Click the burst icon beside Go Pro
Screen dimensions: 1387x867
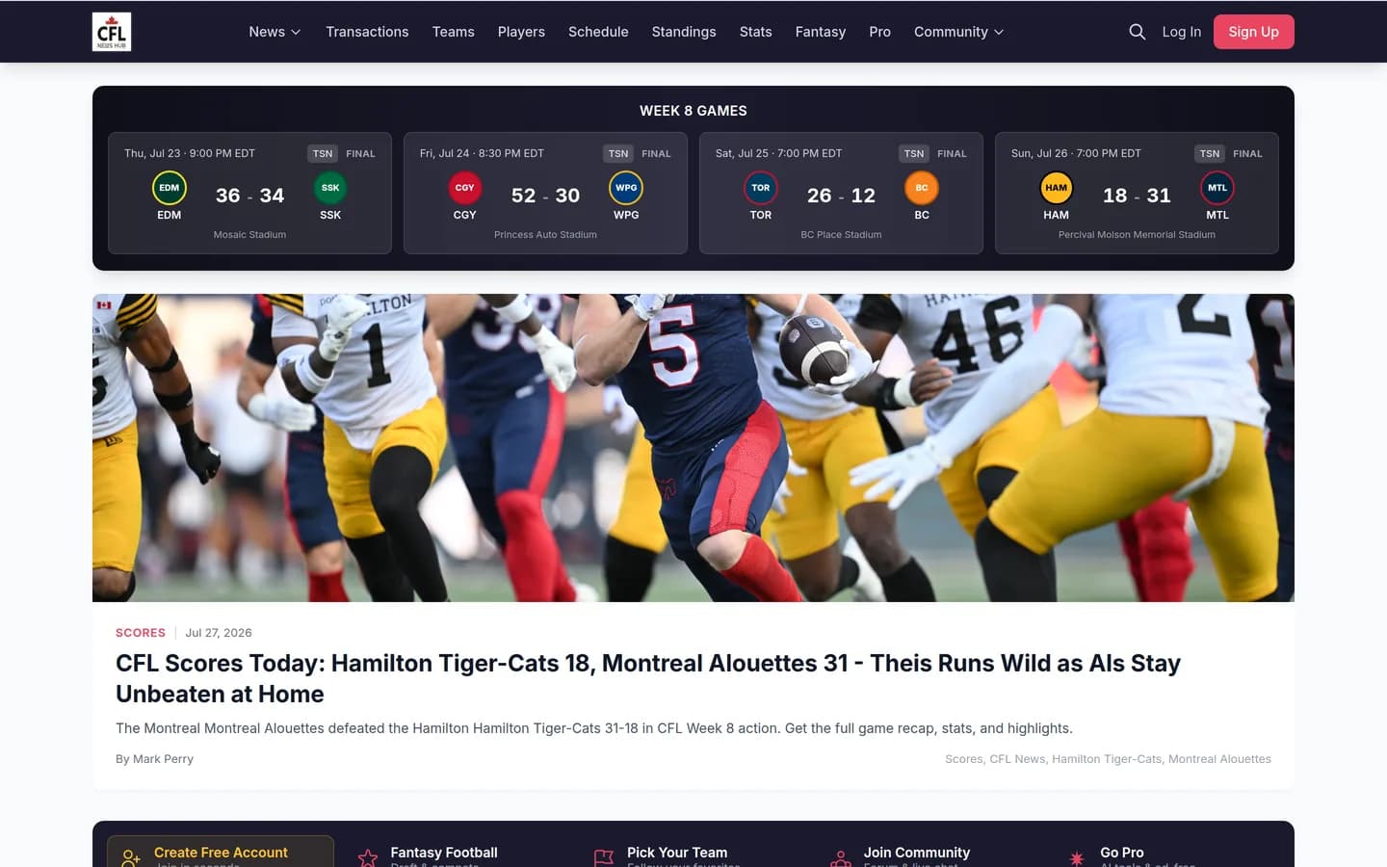[x=1077, y=857]
